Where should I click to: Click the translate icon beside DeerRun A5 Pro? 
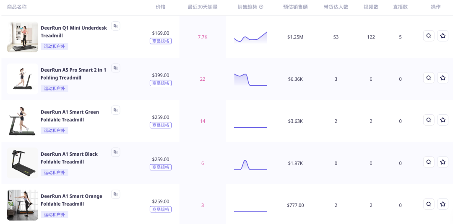[x=115, y=68]
